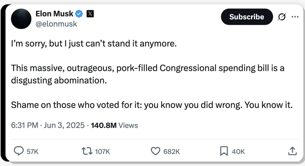The image size is (305, 166).
Task: Repost the tweet using the retweet icon
Action: tap(87, 151)
